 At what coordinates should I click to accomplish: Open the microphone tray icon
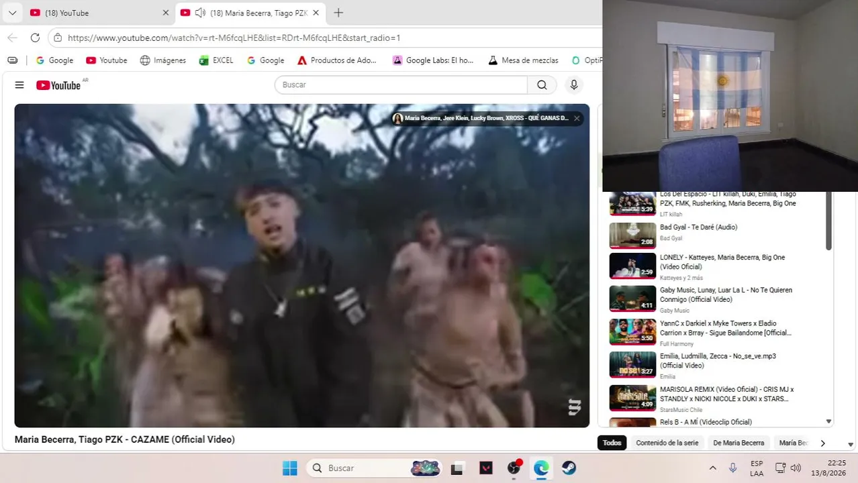[x=732, y=468]
